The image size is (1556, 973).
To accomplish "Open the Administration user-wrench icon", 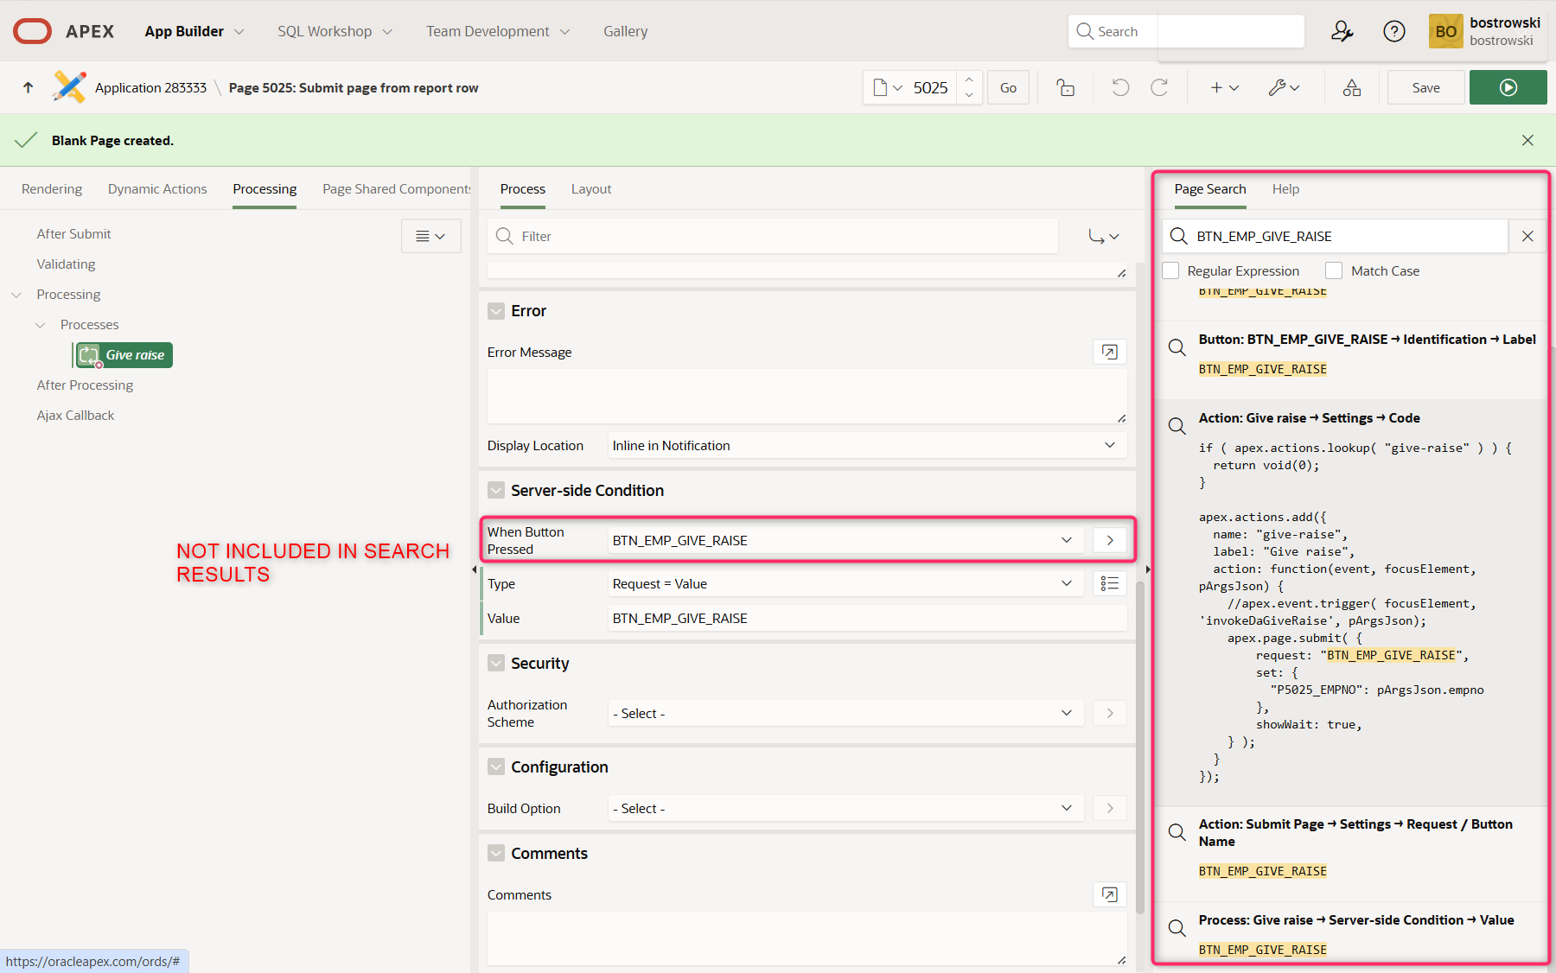I will click(x=1342, y=31).
